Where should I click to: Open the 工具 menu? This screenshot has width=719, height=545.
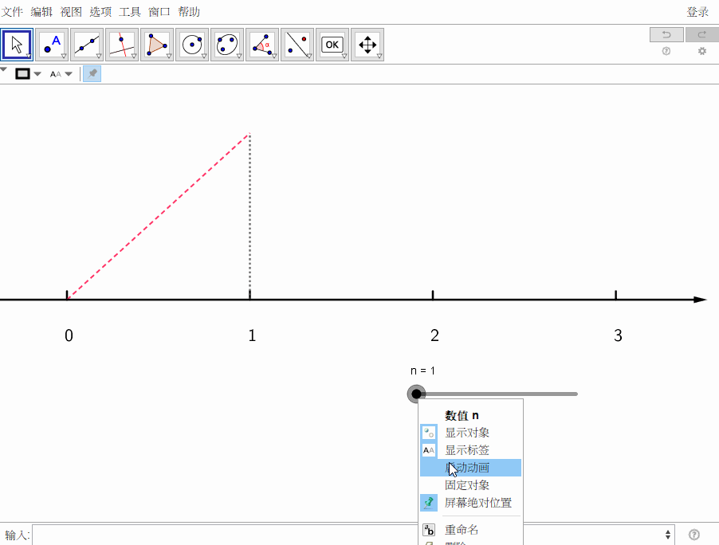point(130,12)
